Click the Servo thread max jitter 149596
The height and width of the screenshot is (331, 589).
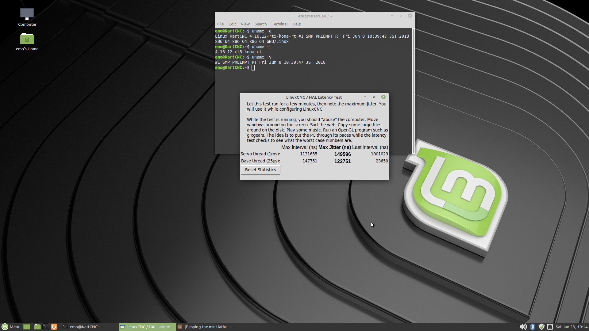pyautogui.click(x=342, y=154)
